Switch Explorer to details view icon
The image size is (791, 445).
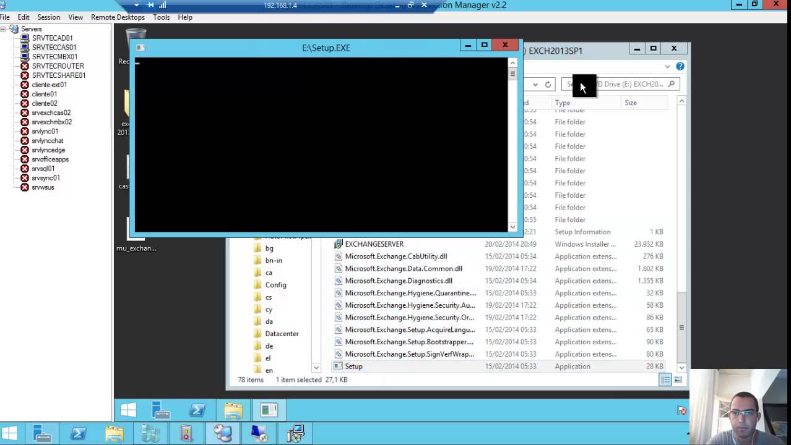[x=665, y=380]
